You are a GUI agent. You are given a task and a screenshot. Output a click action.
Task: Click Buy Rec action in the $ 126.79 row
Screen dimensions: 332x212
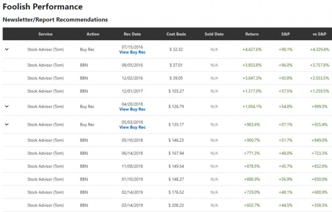pyautogui.click(x=87, y=106)
